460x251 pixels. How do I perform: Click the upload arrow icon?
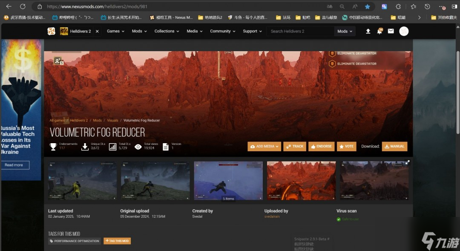[368, 31]
